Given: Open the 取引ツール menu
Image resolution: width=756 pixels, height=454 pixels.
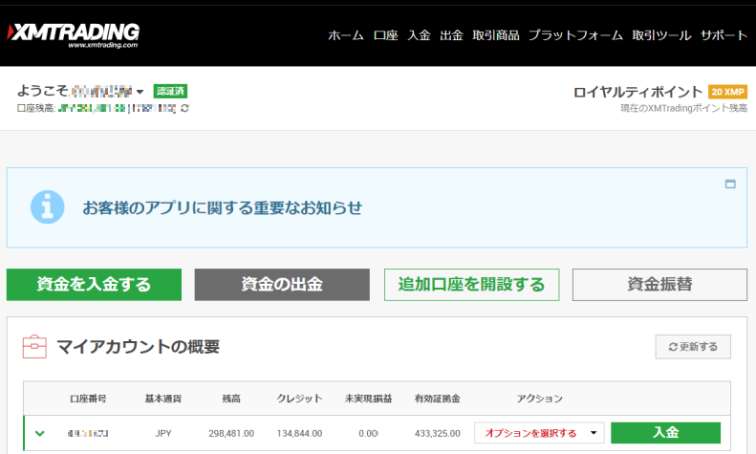Looking at the screenshot, I should coord(661,35).
